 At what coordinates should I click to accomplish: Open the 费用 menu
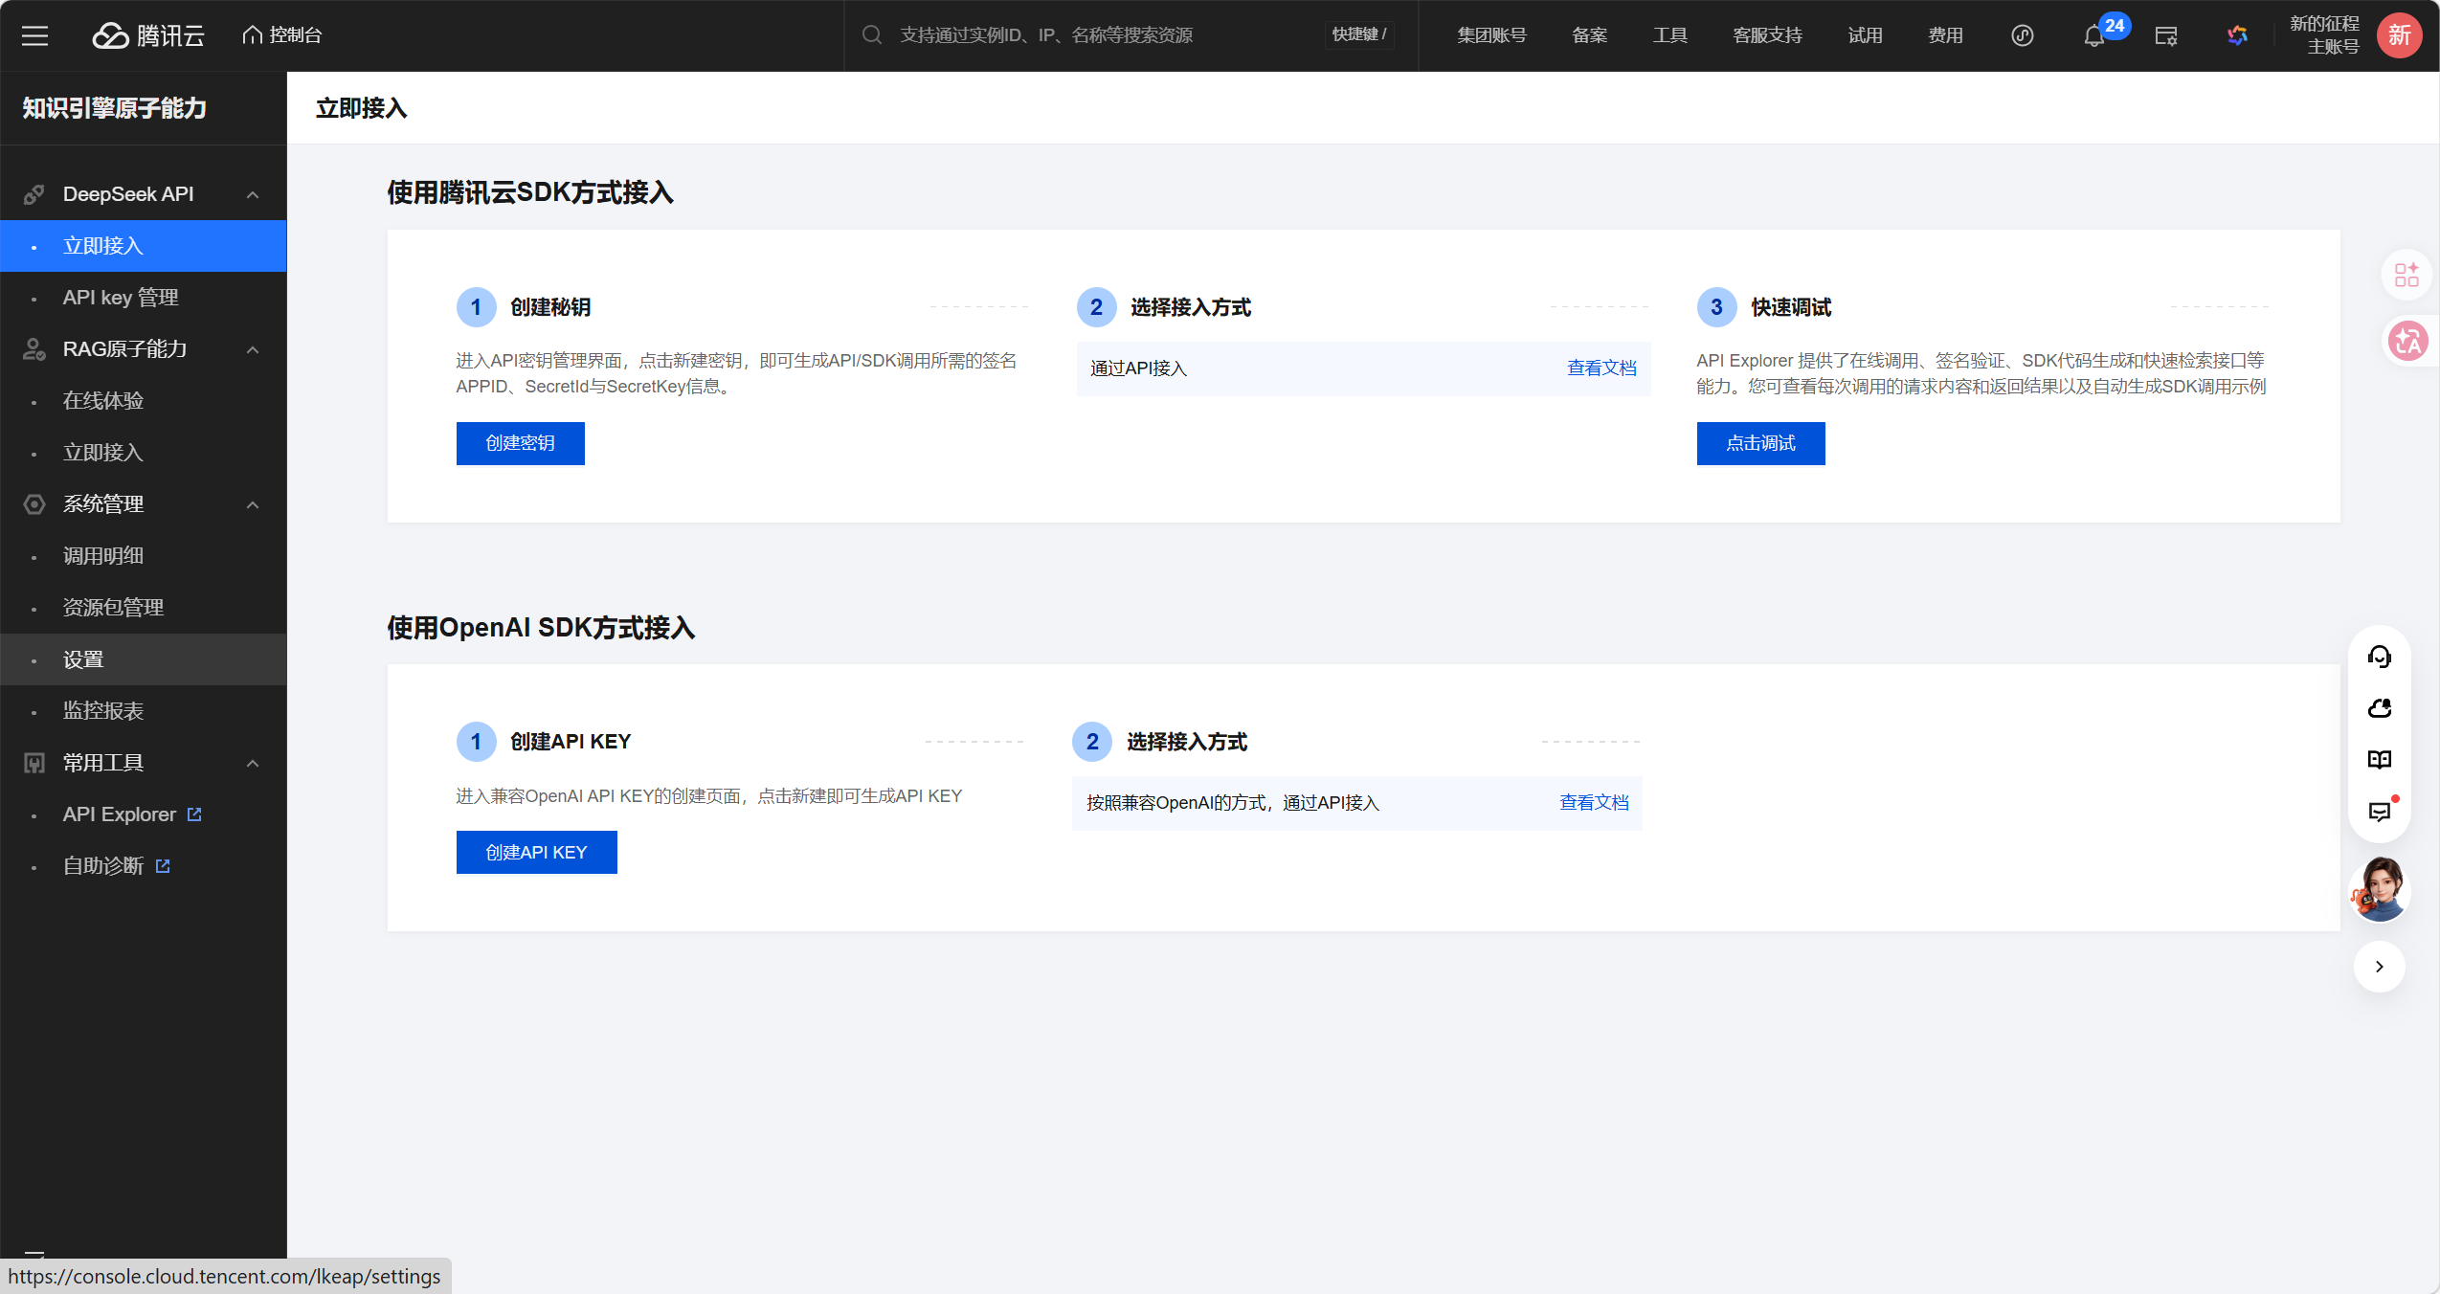[1945, 35]
